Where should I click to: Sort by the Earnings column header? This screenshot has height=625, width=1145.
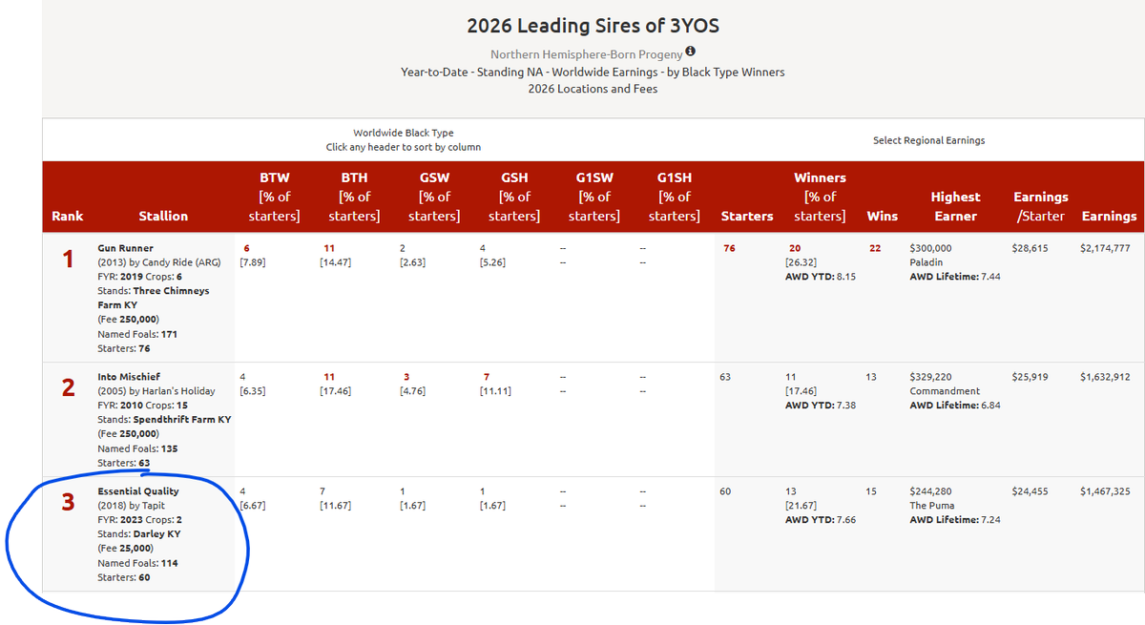pos(1109,216)
